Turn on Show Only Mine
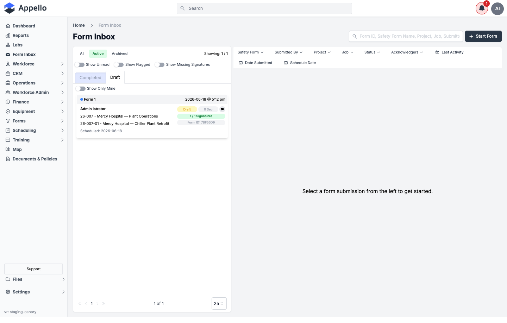 coord(81,89)
